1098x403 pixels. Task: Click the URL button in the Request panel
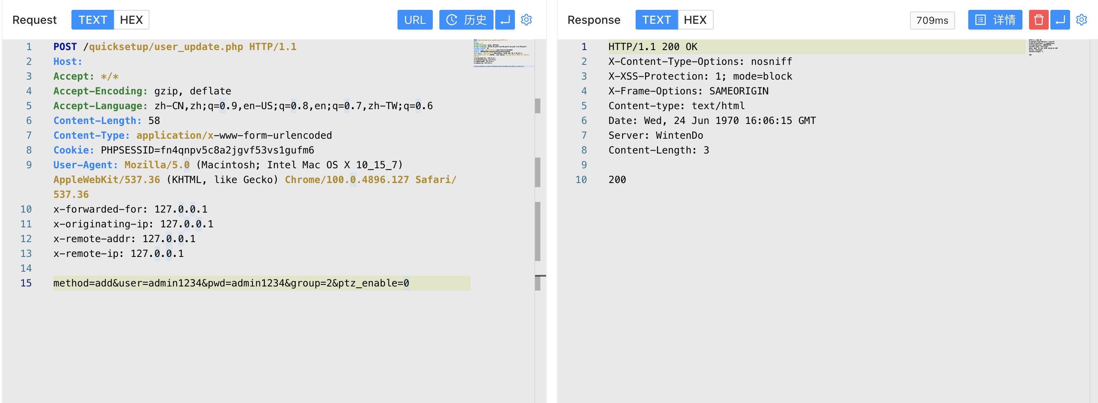pos(415,20)
